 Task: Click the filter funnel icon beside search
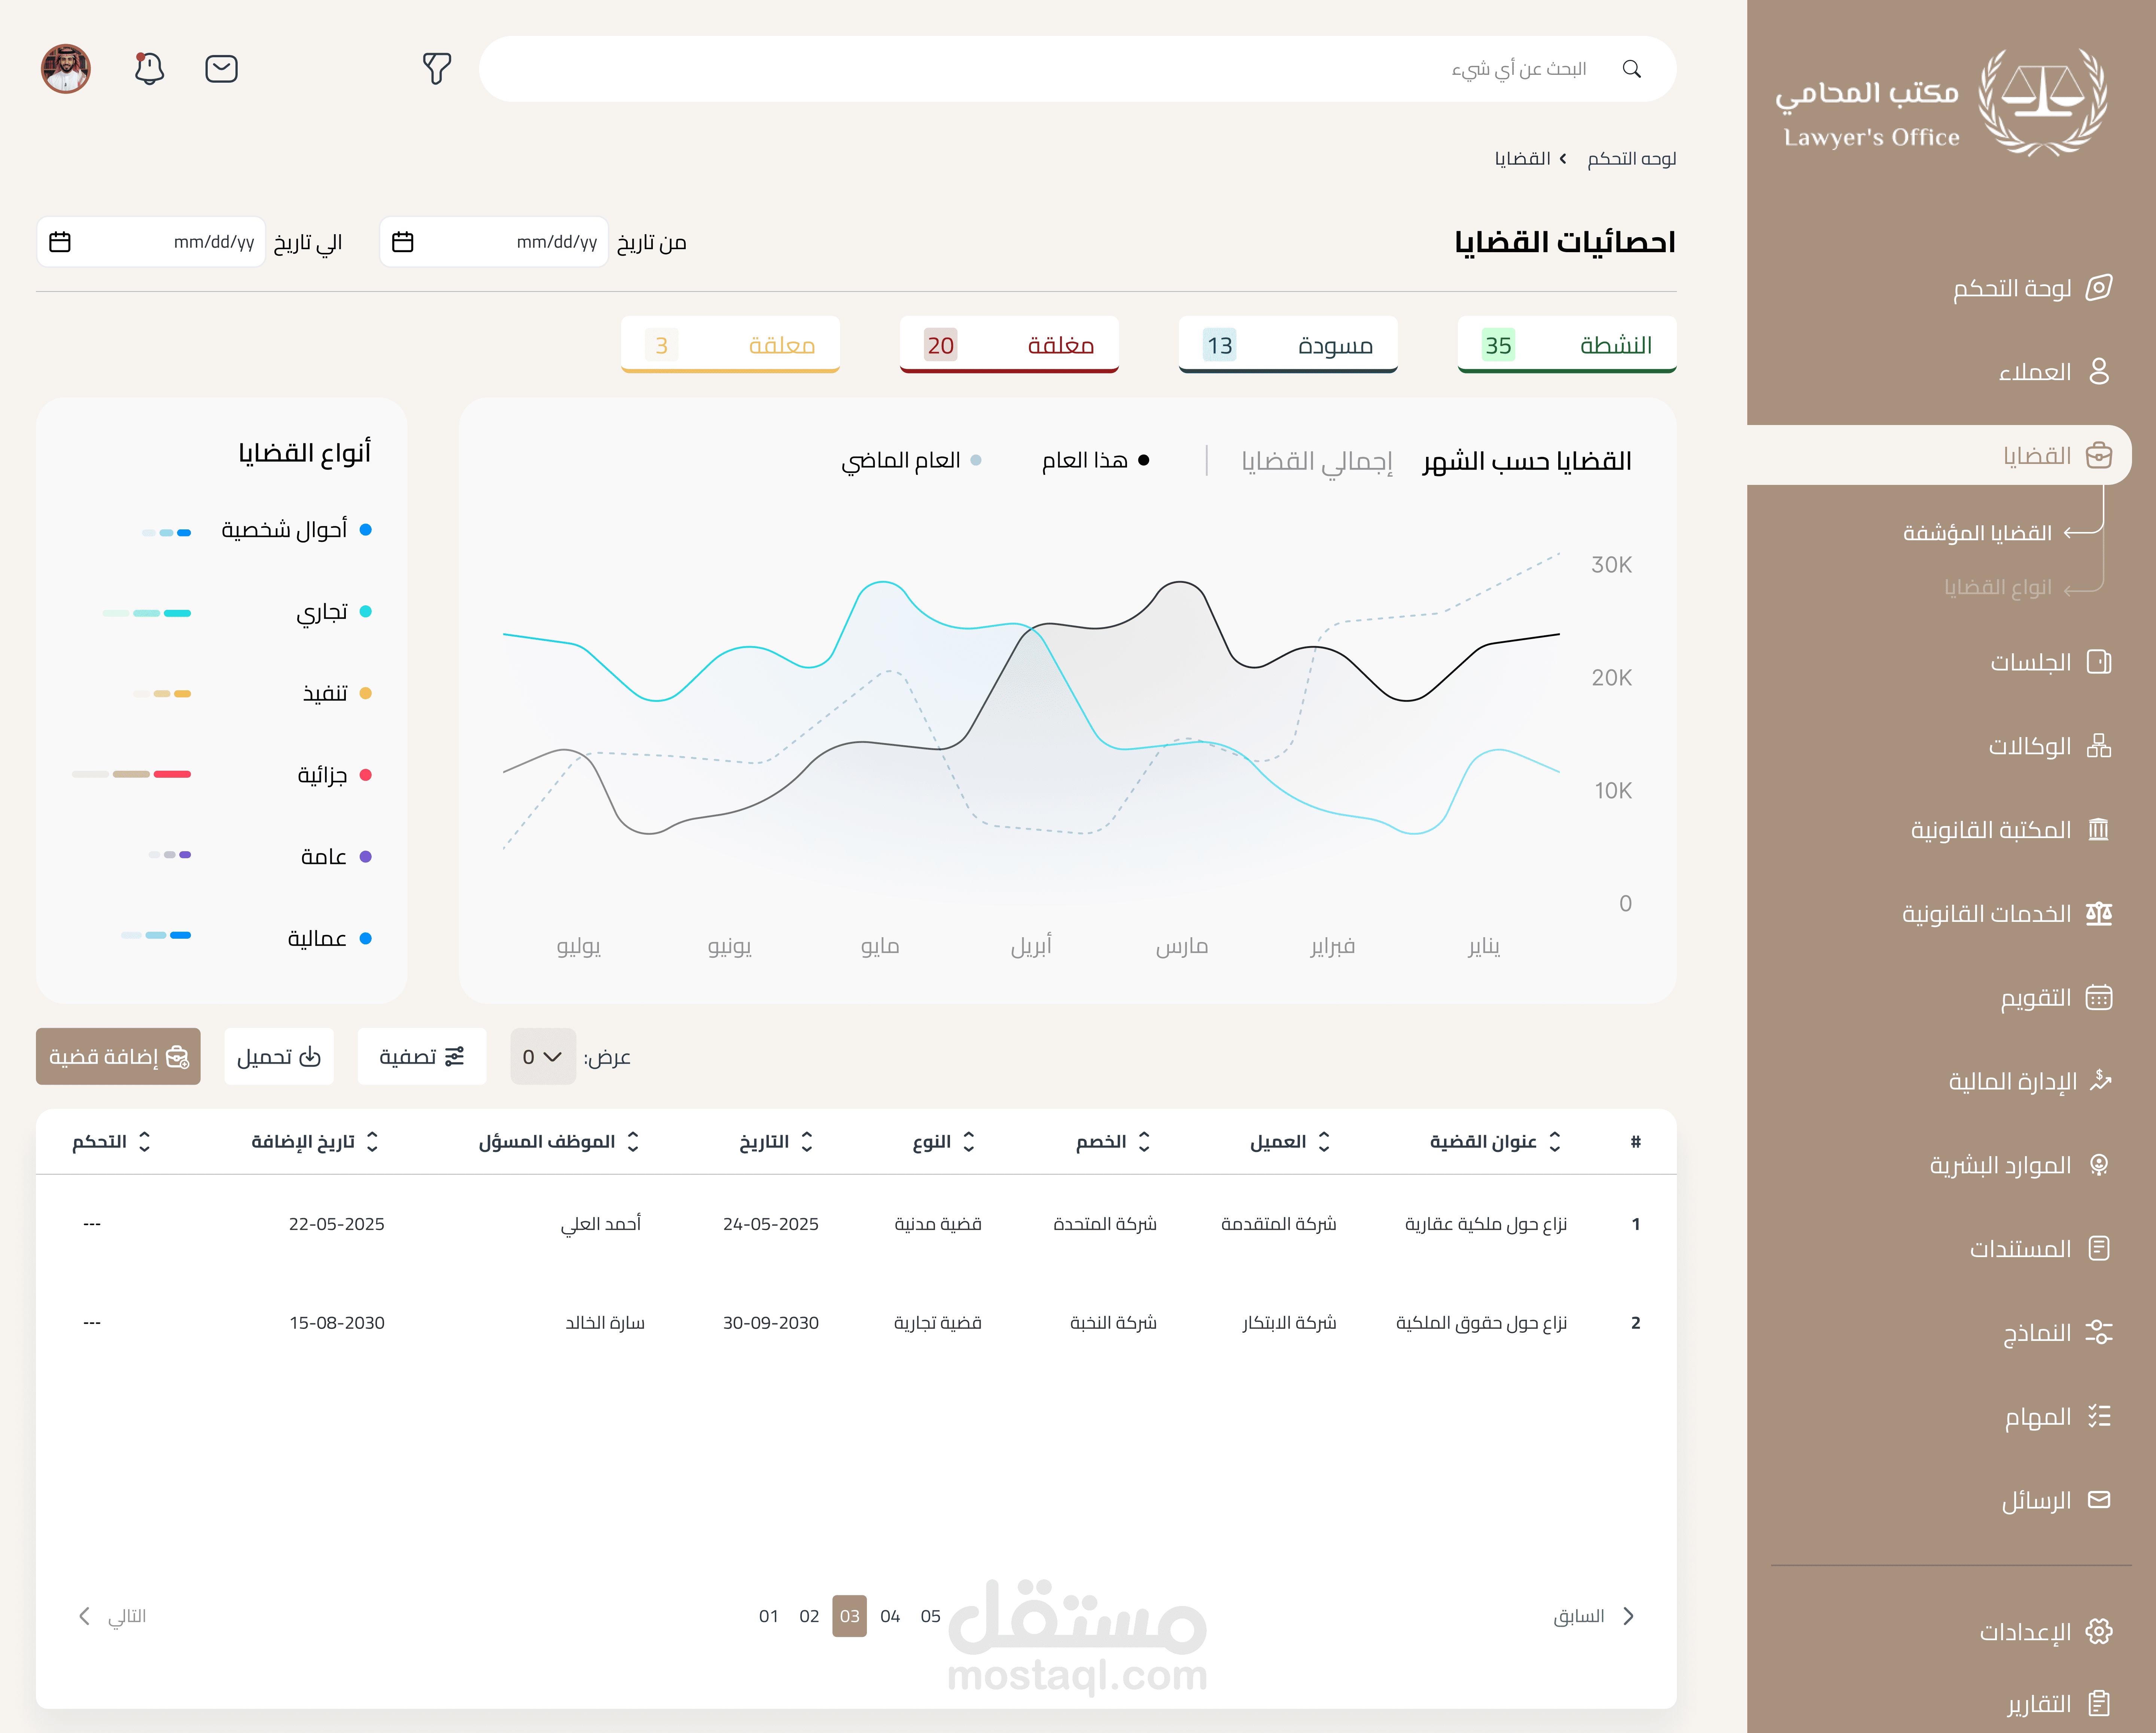(x=437, y=68)
